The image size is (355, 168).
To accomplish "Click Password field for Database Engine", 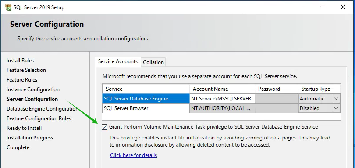I will 277,99.
